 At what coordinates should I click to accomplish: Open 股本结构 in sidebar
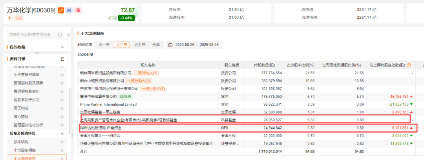tap(21, 142)
